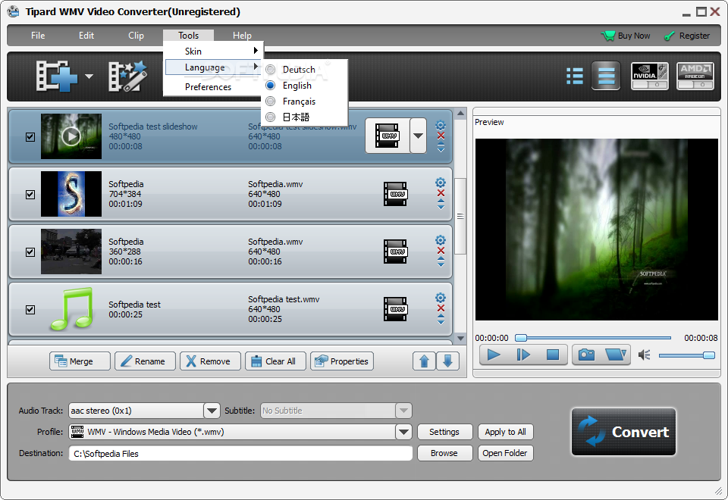This screenshot has width=728, height=500.
Task: Click the volume slider handle
Action: point(709,355)
